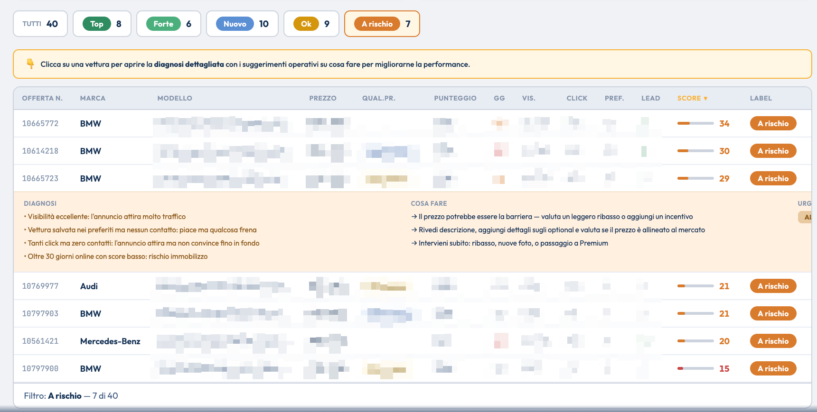
Task: Click score bar for offer 10614218
Action: point(695,151)
